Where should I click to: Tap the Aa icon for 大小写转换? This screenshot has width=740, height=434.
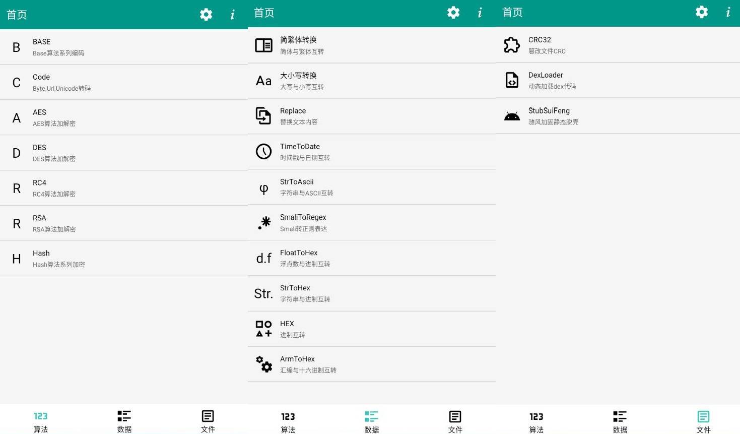[x=263, y=81]
